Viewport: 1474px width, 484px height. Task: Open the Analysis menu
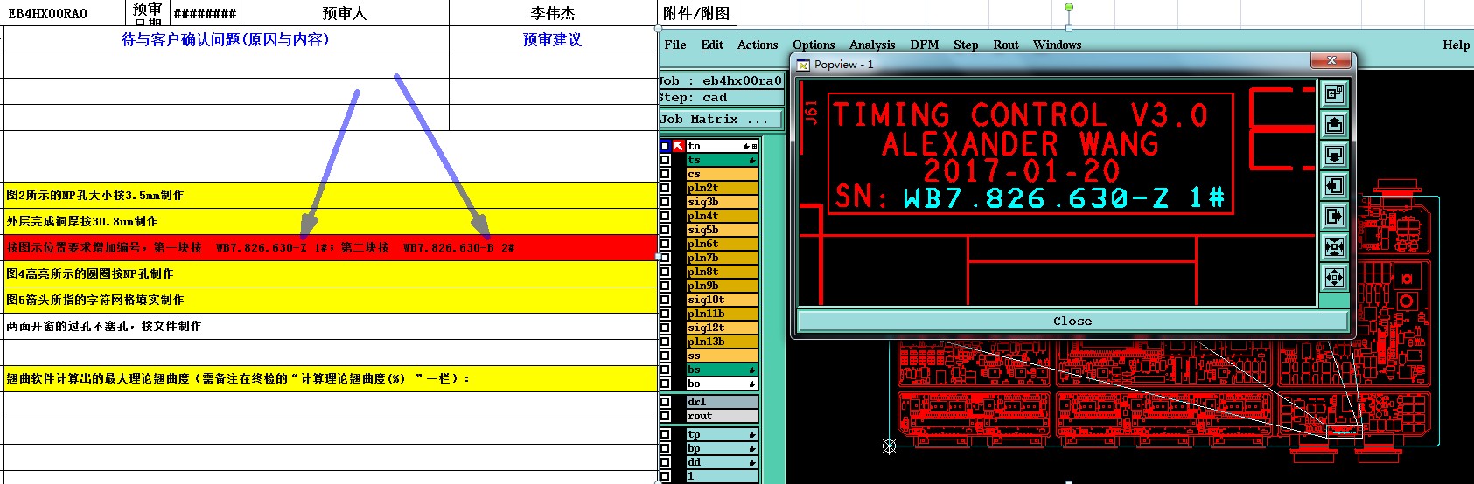click(872, 45)
